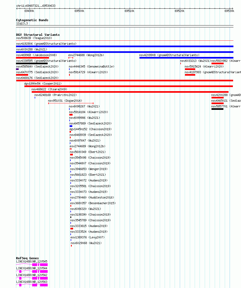Open nsv3544807 (Chaisson2019) label

[90, 163]
